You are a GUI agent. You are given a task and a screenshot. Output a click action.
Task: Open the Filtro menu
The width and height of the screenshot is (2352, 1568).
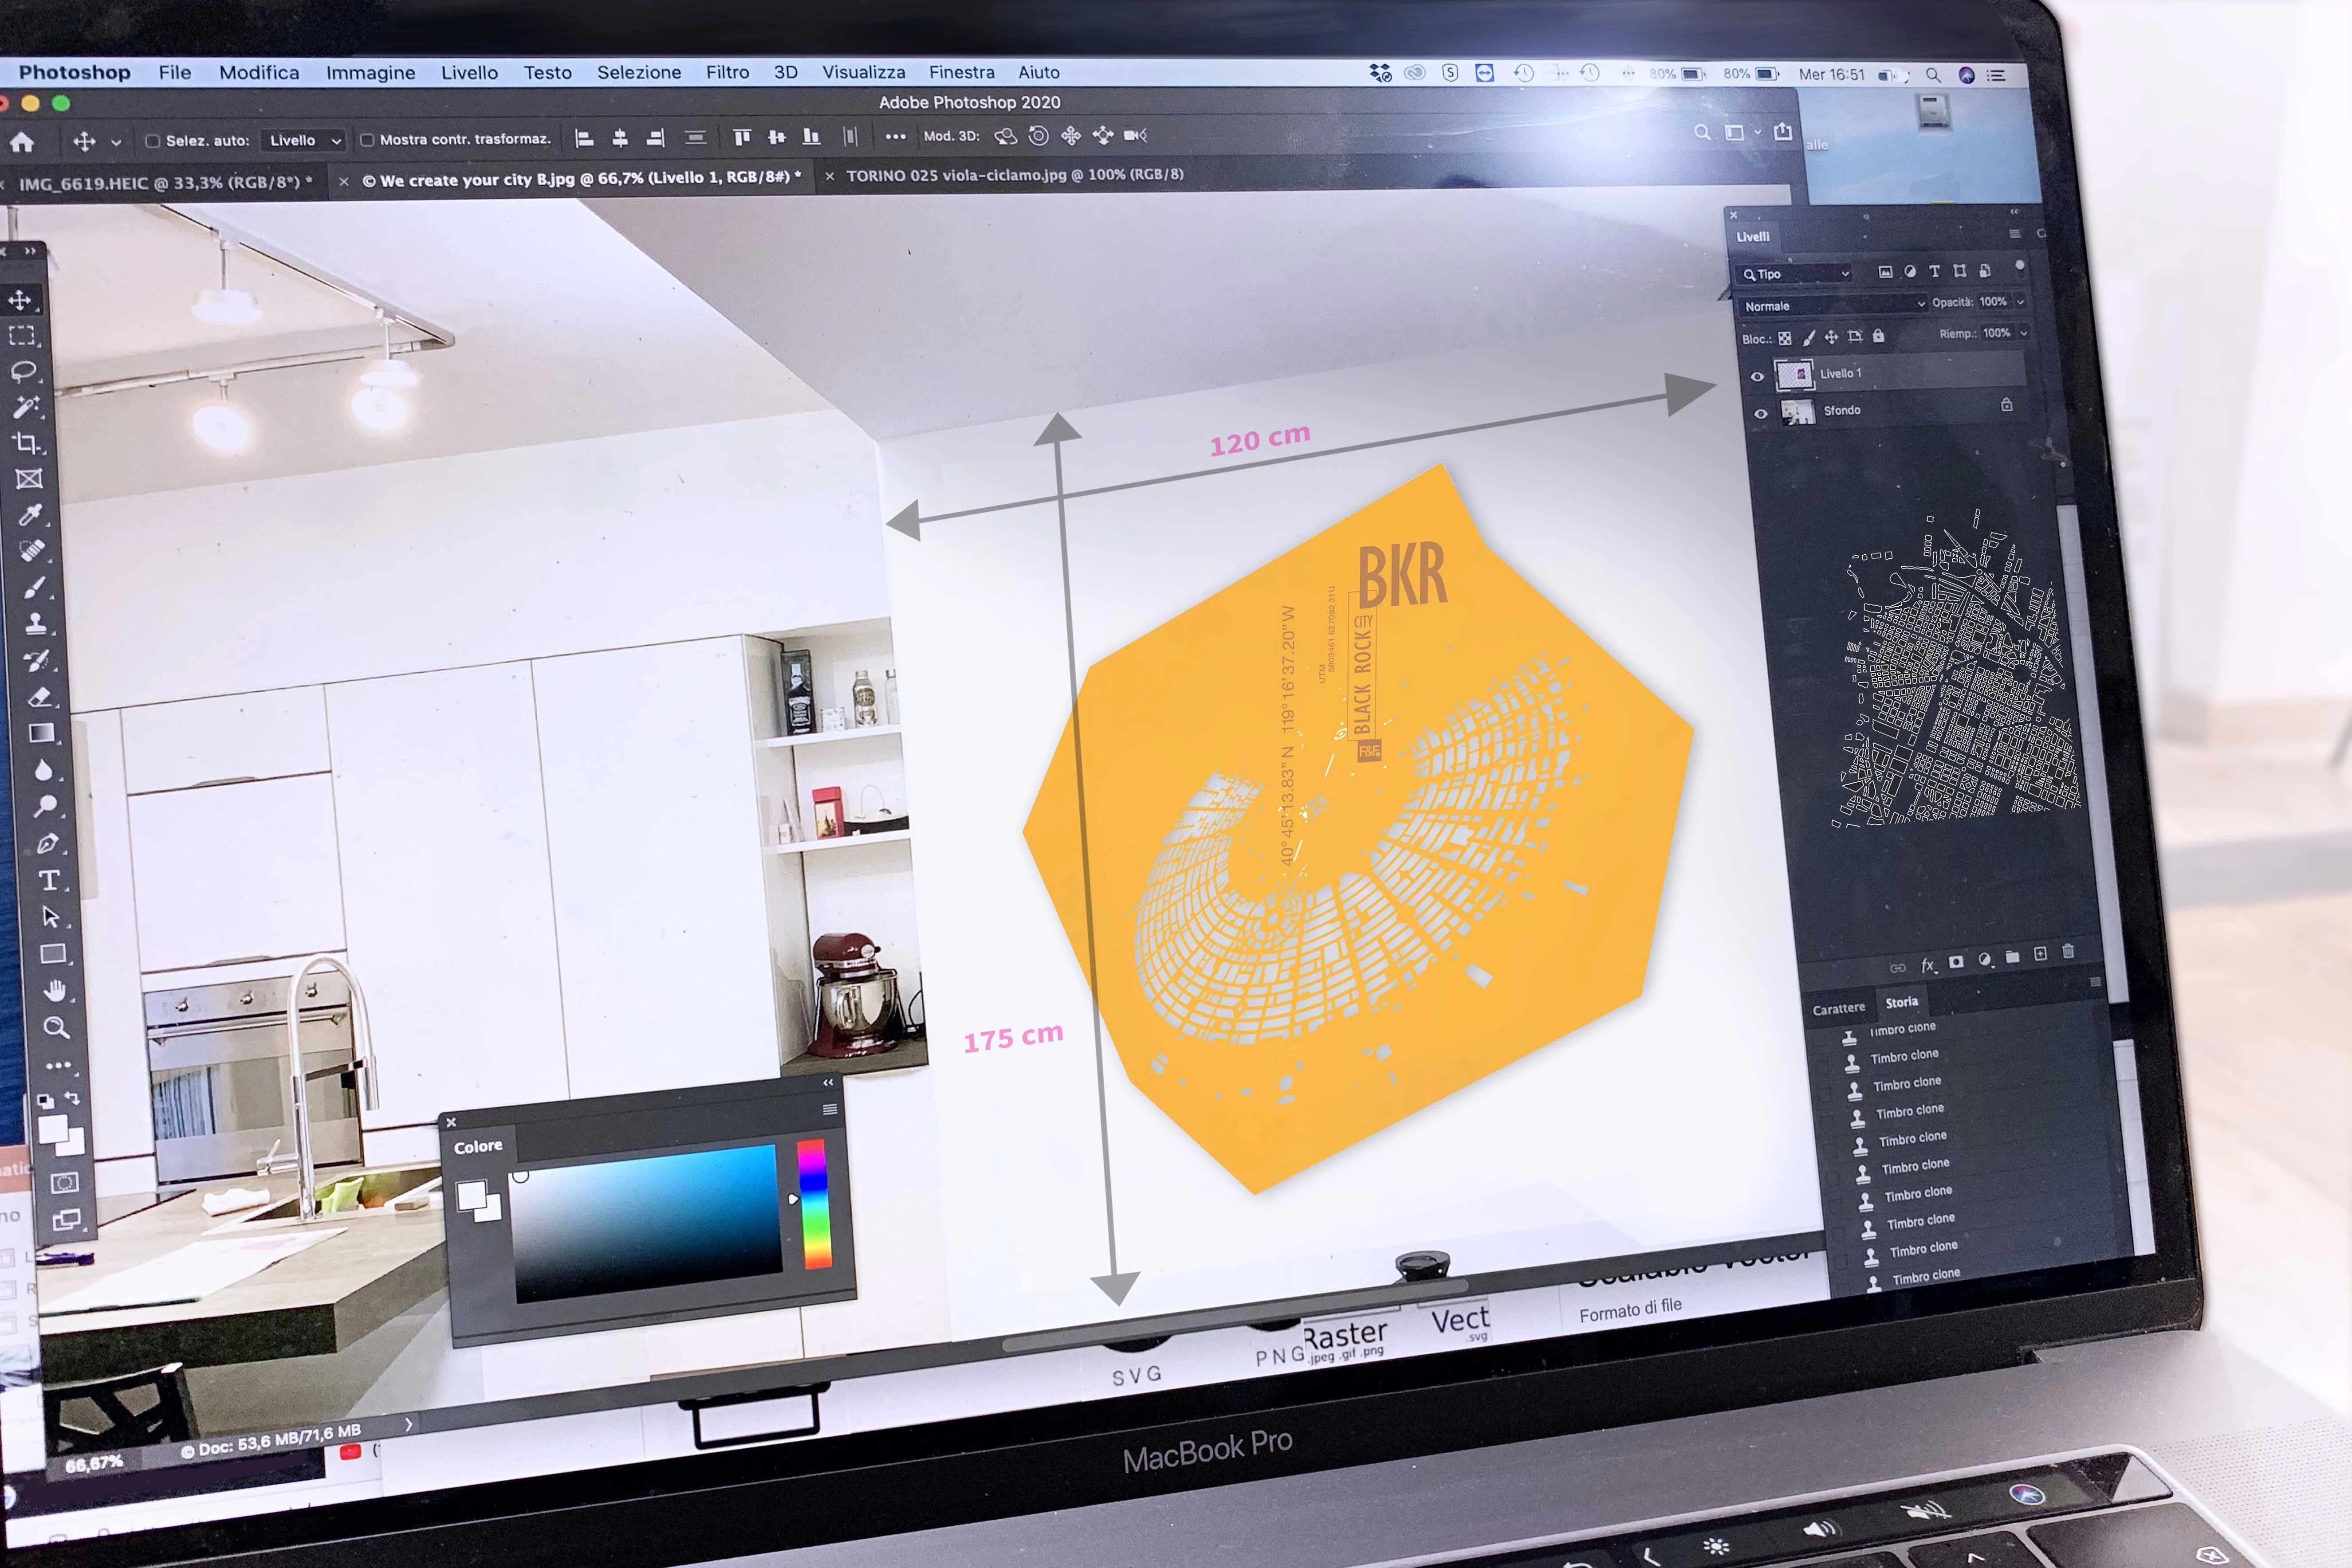728,72
